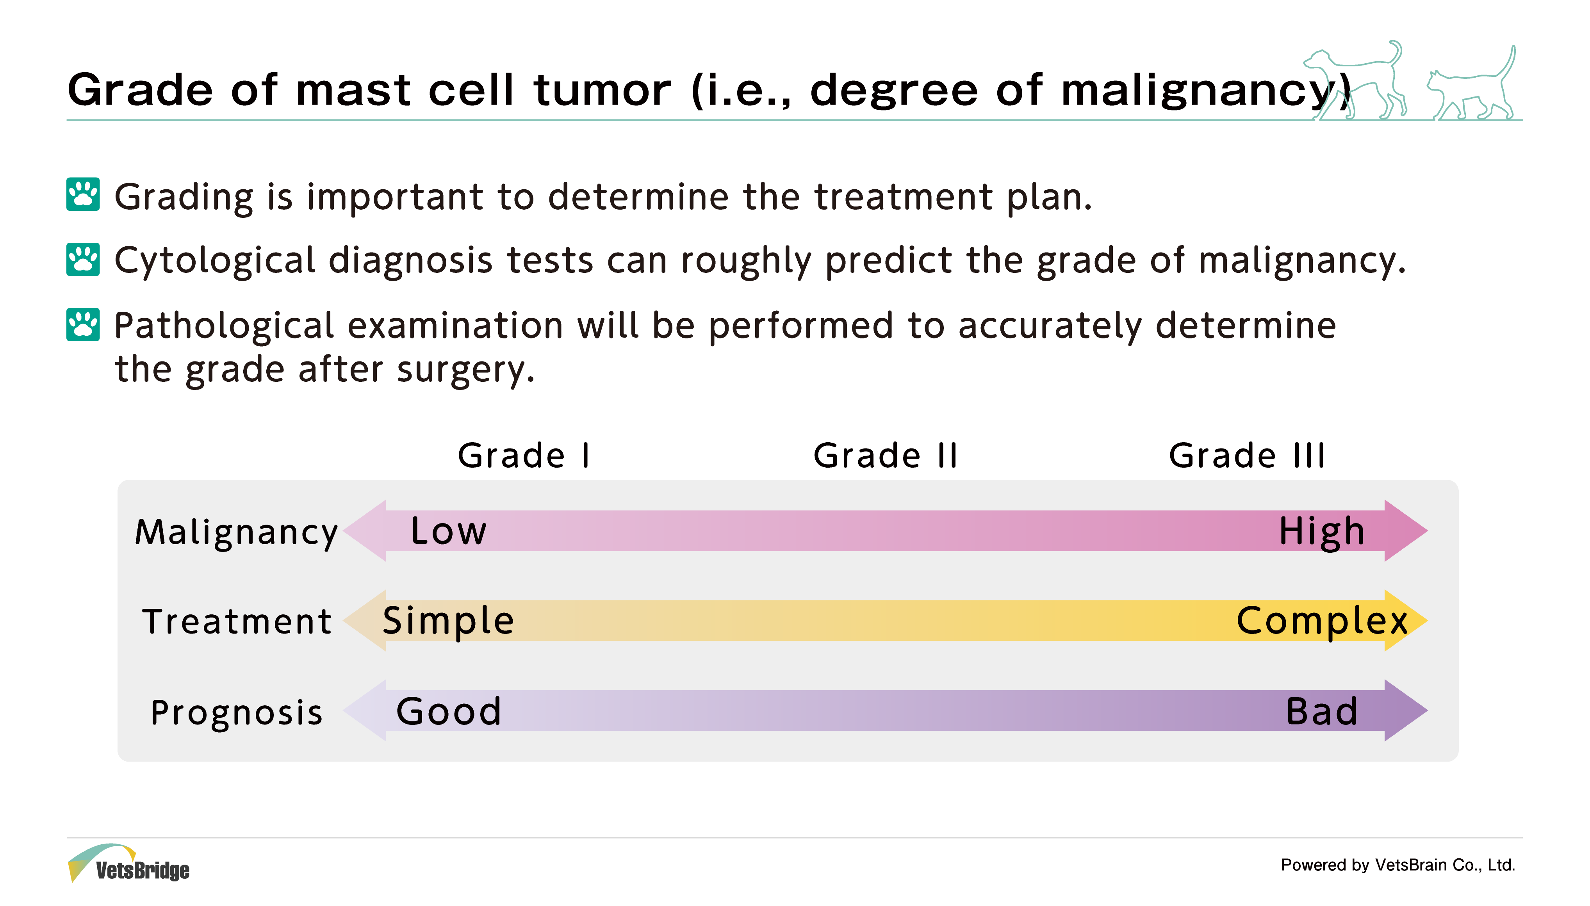Click the pink Malignancy arrow's left arrowhead

(x=365, y=531)
